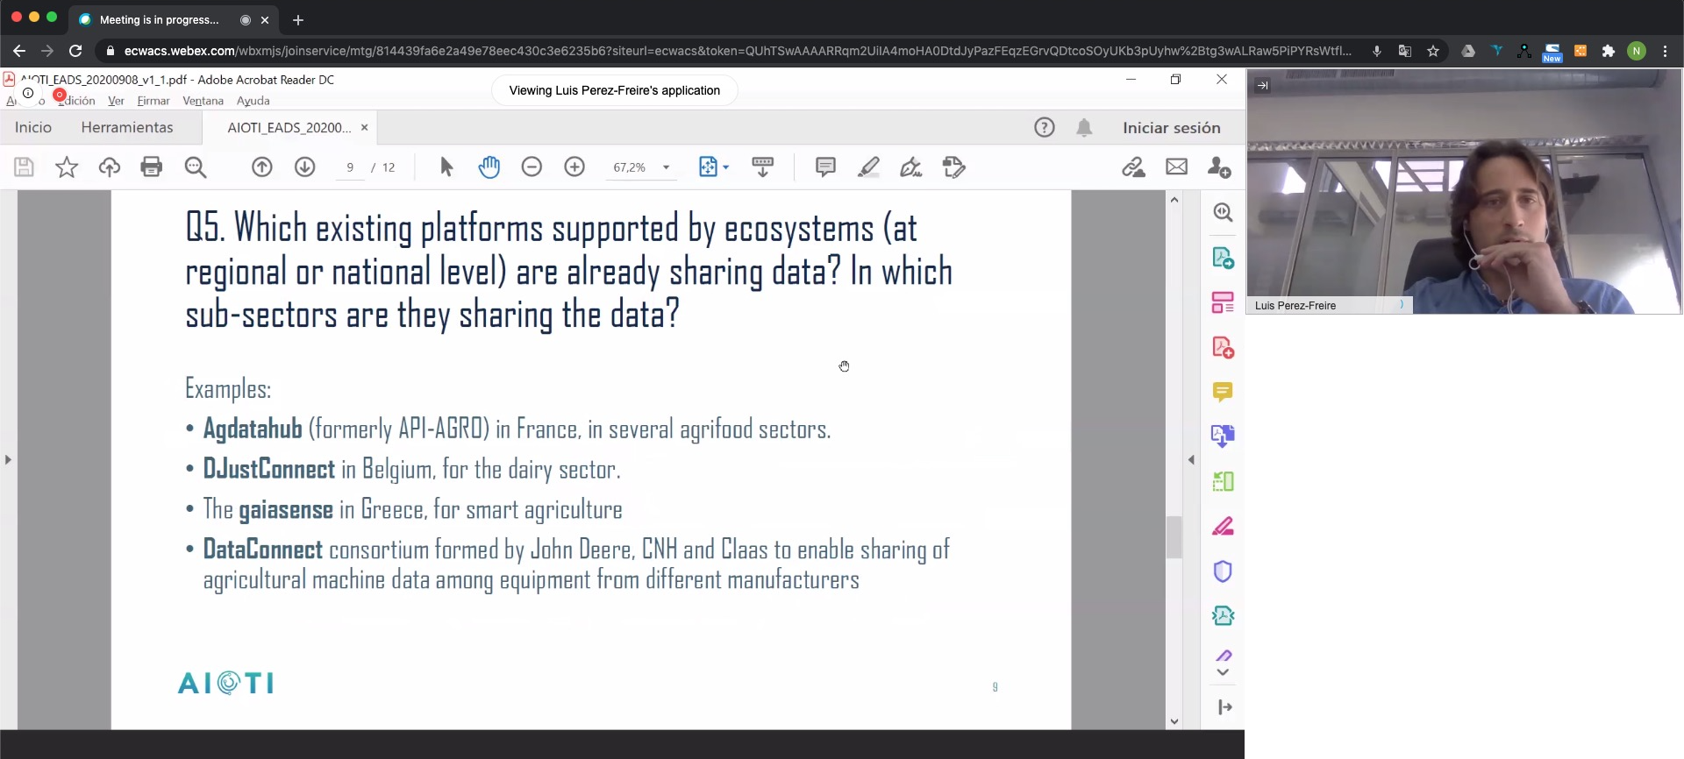
Task: Open a new Chrome tab
Action: click(x=298, y=19)
